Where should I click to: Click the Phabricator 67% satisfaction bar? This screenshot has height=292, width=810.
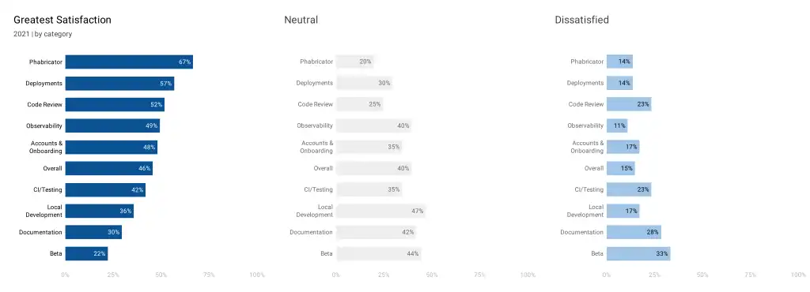pos(129,62)
